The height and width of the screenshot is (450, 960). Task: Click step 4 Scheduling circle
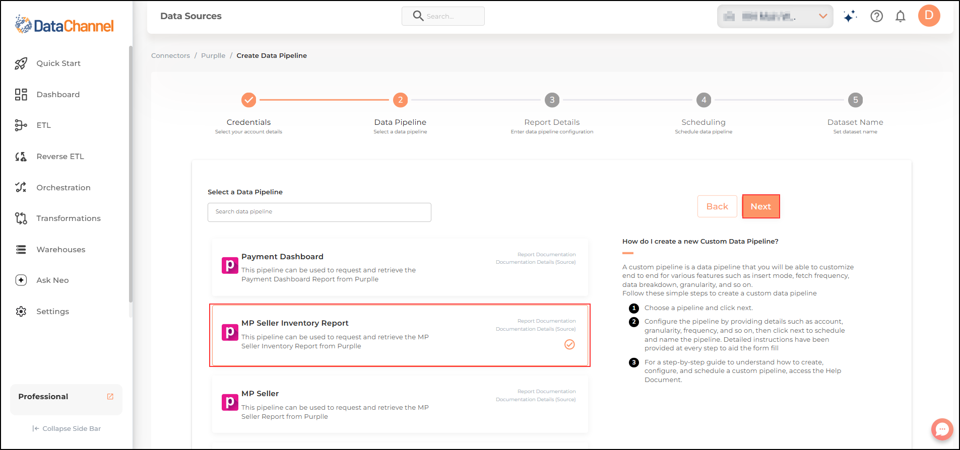click(x=703, y=100)
